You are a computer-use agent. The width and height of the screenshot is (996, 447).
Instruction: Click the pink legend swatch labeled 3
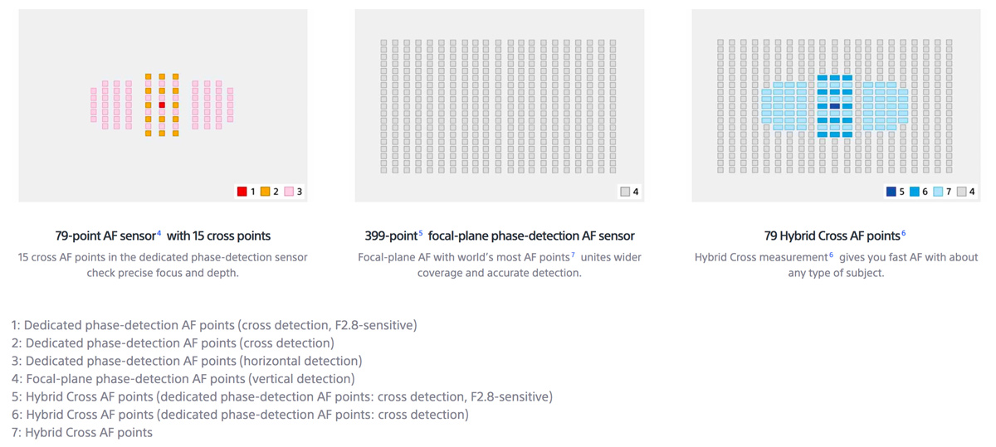pyautogui.click(x=289, y=192)
